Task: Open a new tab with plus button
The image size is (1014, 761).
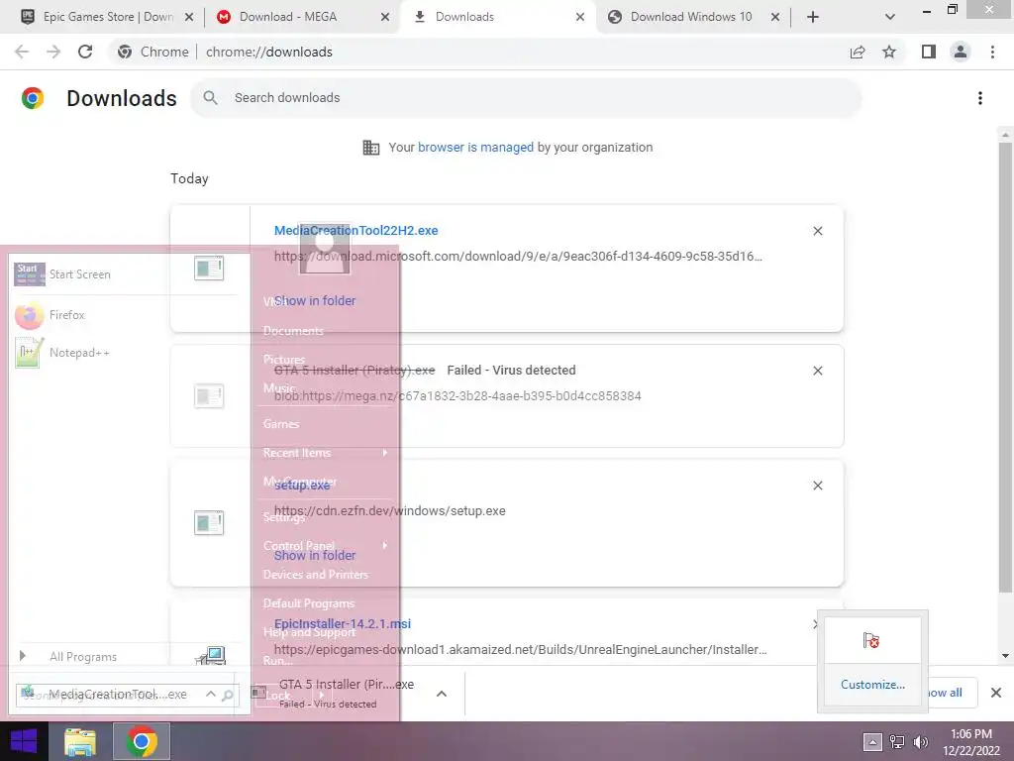Action: 813,17
